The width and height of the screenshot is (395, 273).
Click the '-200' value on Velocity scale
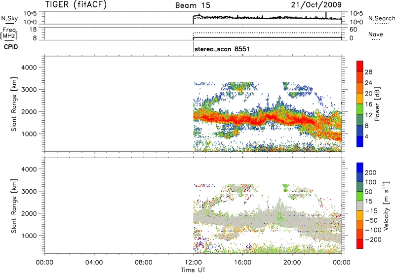372,239
